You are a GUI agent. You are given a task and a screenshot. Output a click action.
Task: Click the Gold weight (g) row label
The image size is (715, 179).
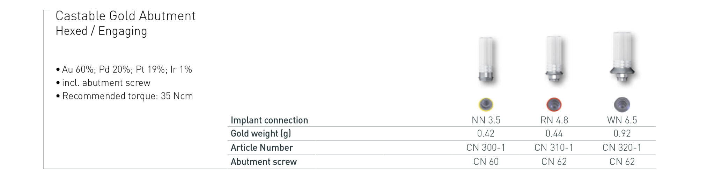click(x=261, y=134)
